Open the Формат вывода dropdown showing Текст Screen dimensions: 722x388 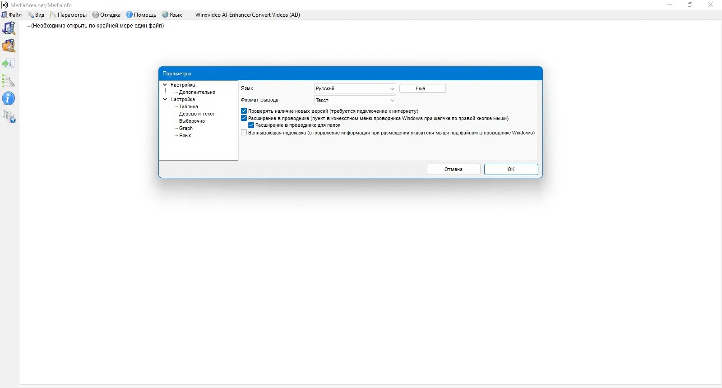point(355,100)
